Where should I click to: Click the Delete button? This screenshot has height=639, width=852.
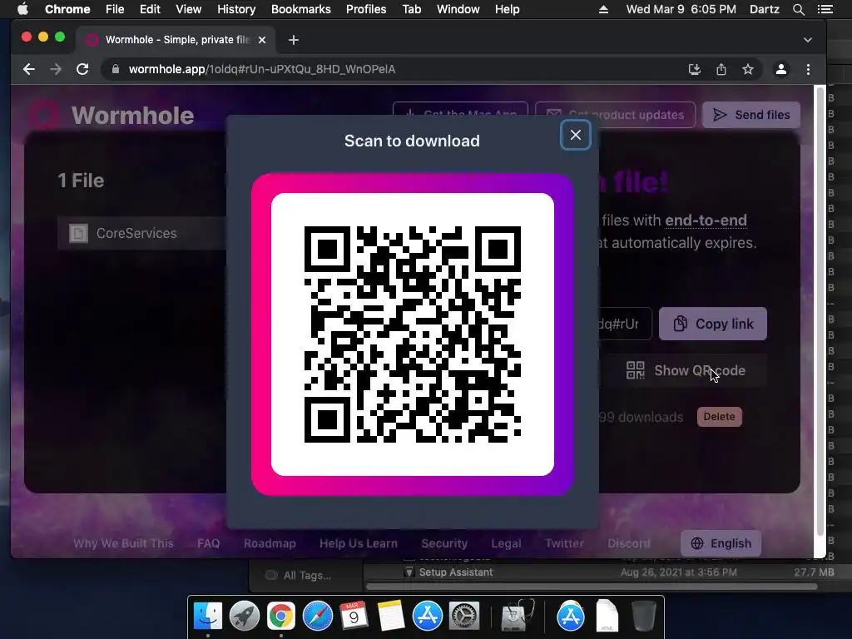[x=720, y=417]
